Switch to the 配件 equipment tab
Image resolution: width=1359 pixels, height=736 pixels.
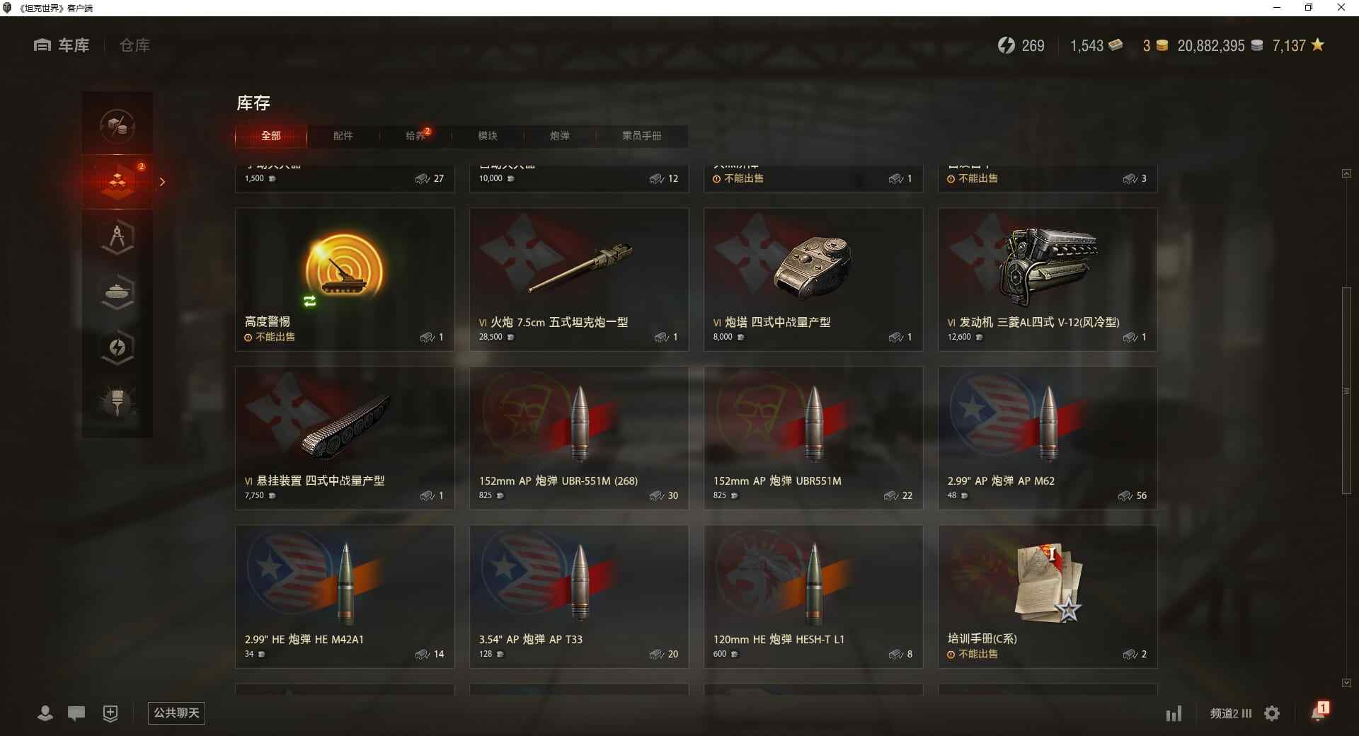[x=343, y=136]
